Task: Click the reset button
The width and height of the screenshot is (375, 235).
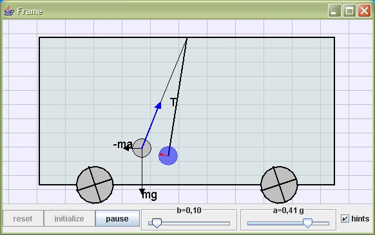Action: pos(23,218)
